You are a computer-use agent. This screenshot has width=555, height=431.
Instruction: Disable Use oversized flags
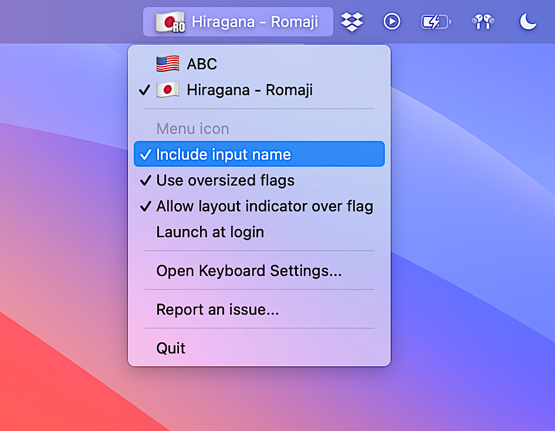click(x=225, y=180)
